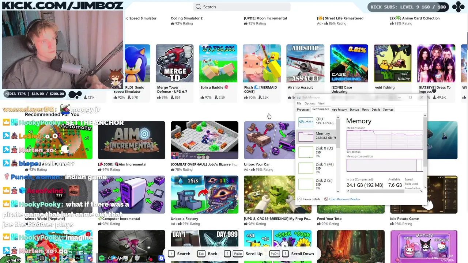
Task: Open the Aim Incremental thumbnail
Action: click(x=131, y=140)
